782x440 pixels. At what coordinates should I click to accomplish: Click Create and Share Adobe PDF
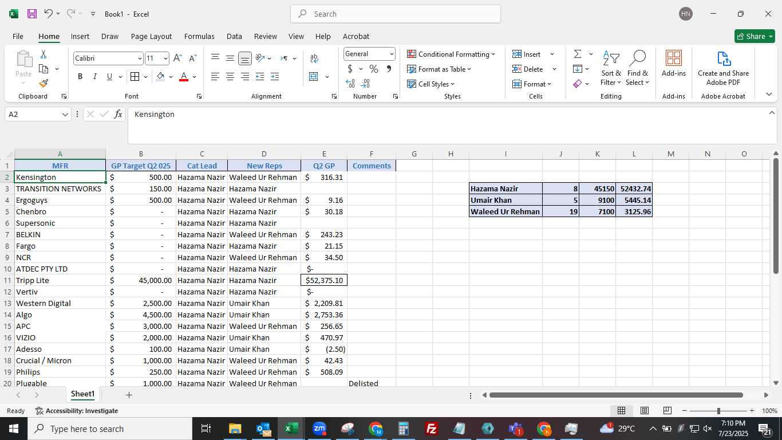click(723, 68)
